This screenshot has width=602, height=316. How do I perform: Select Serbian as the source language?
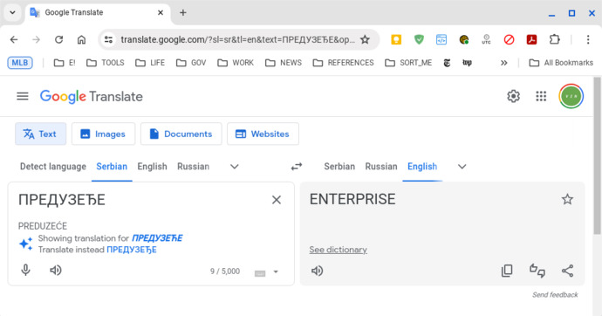(112, 166)
